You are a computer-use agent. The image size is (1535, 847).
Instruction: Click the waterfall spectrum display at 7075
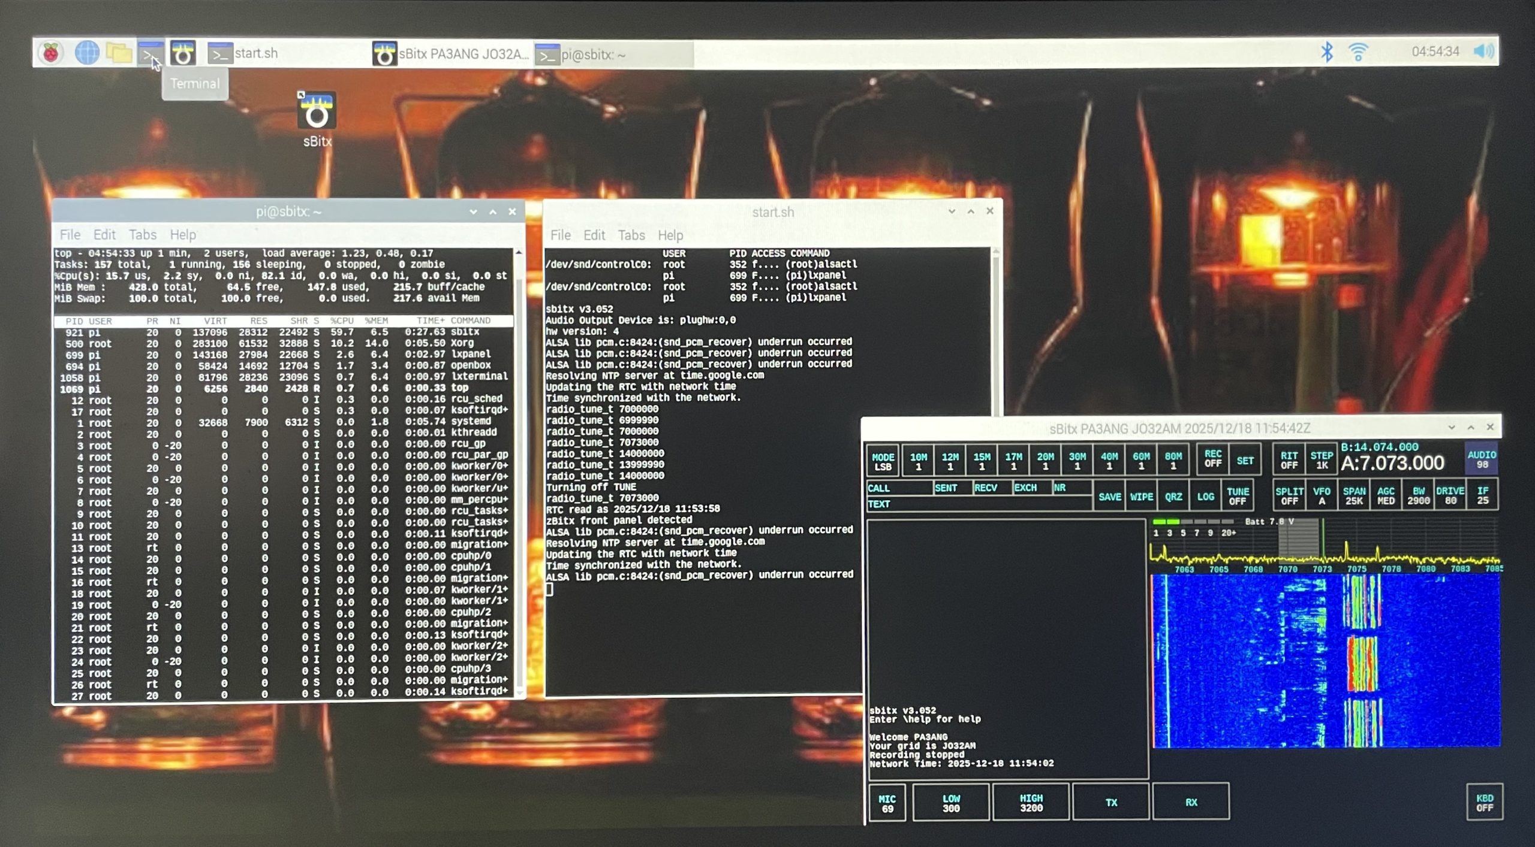(x=1356, y=659)
